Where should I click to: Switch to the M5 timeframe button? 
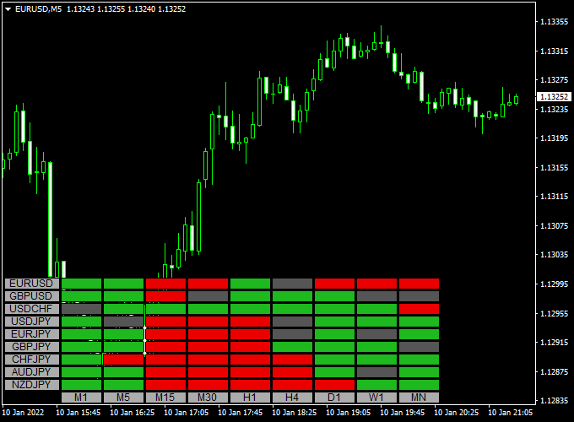click(124, 398)
